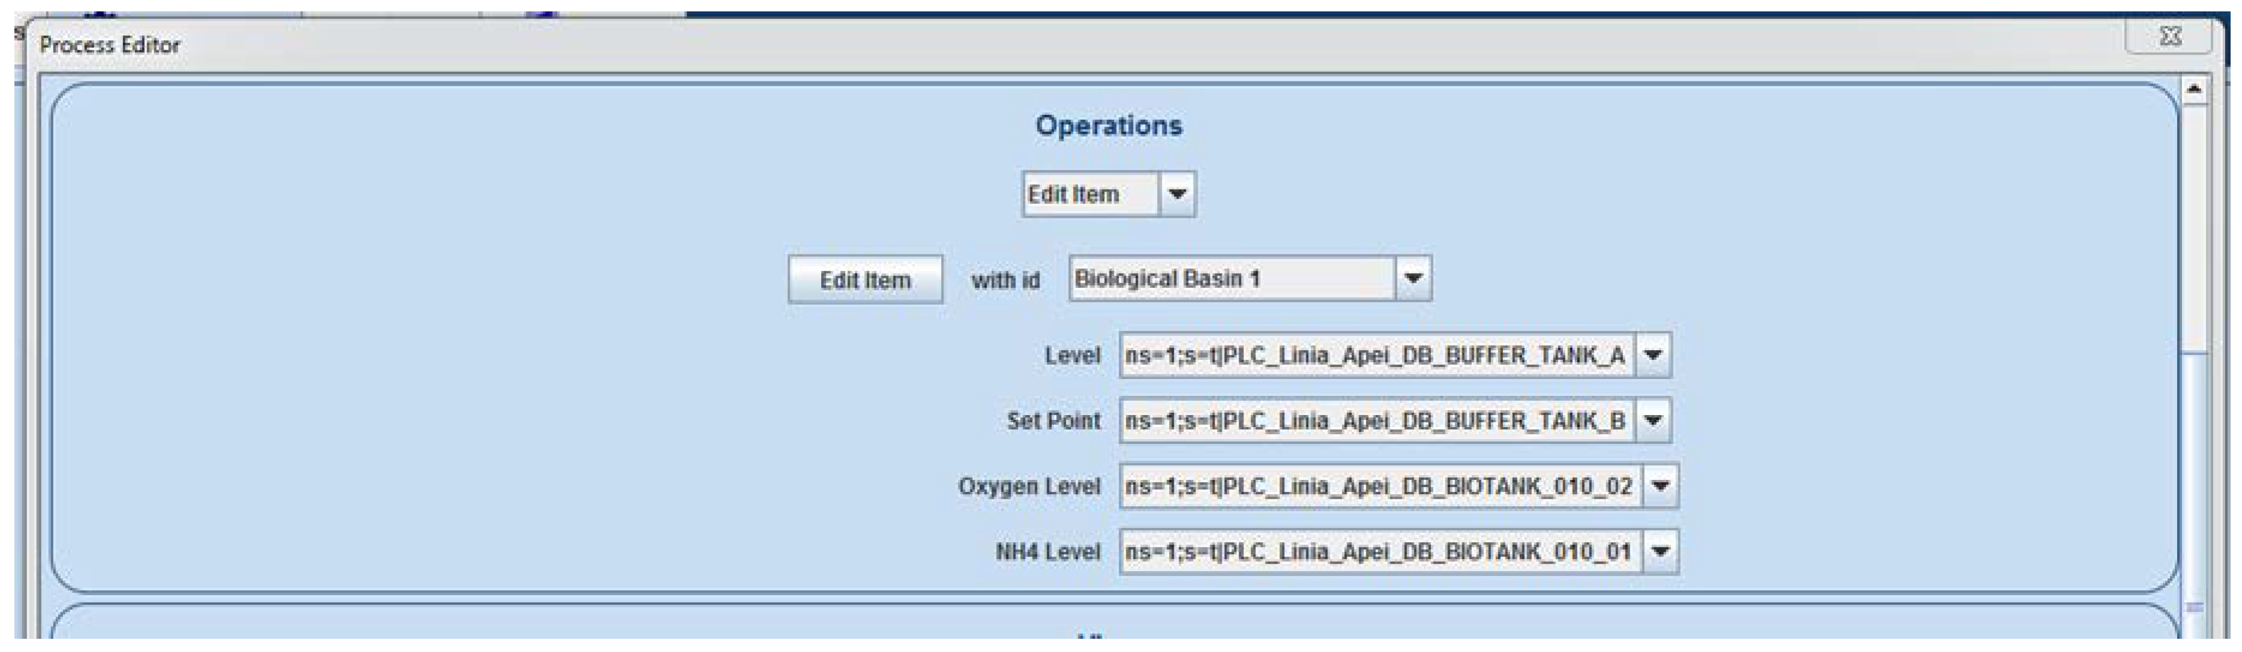Click the Process Editor title bar

click(1044, 44)
